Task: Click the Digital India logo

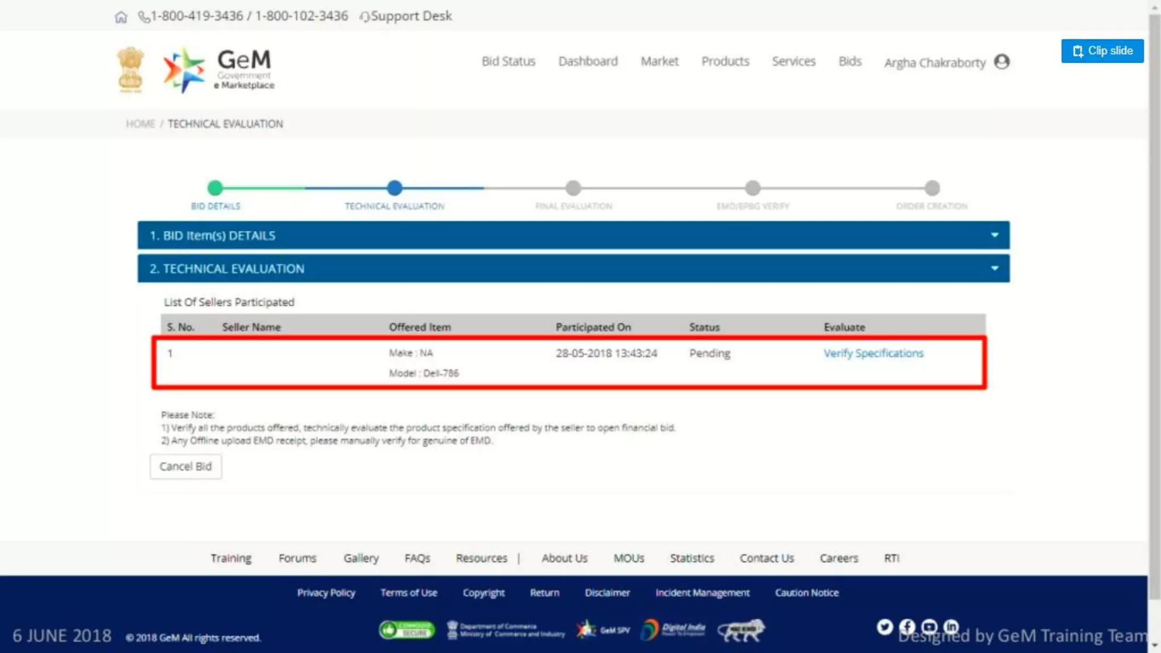Action: coord(673,630)
